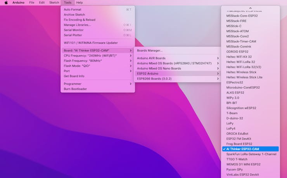The height and width of the screenshot is (178, 287).
Task: Pick Heltec WiFi LoRa 32 (not V2)
Action: [251, 62]
